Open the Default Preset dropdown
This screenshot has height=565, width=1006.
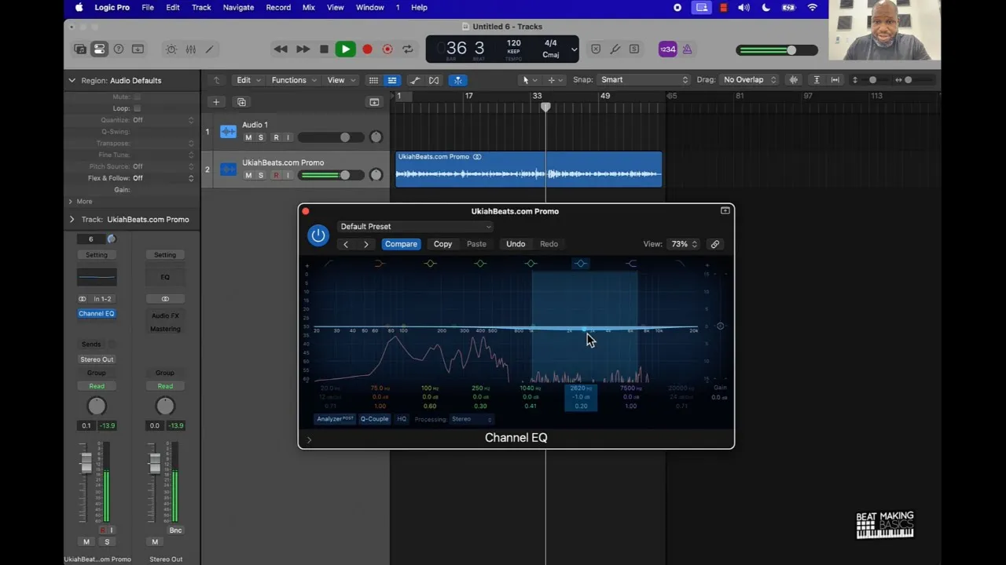pos(416,227)
